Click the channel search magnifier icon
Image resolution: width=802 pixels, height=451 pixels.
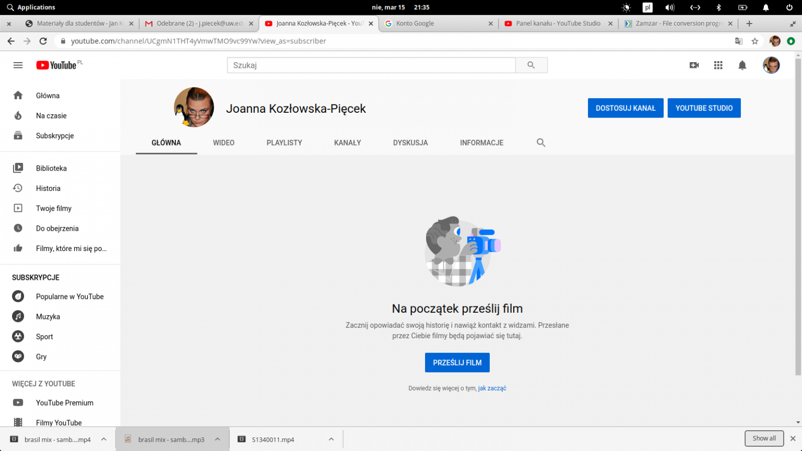[x=541, y=143]
